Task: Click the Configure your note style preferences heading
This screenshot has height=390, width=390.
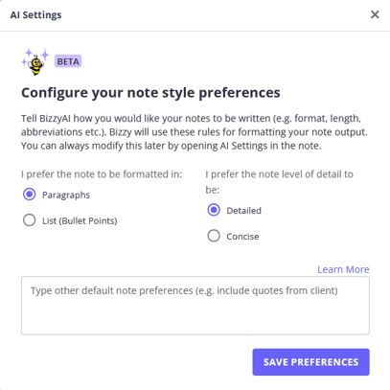Action: [150, 93]
